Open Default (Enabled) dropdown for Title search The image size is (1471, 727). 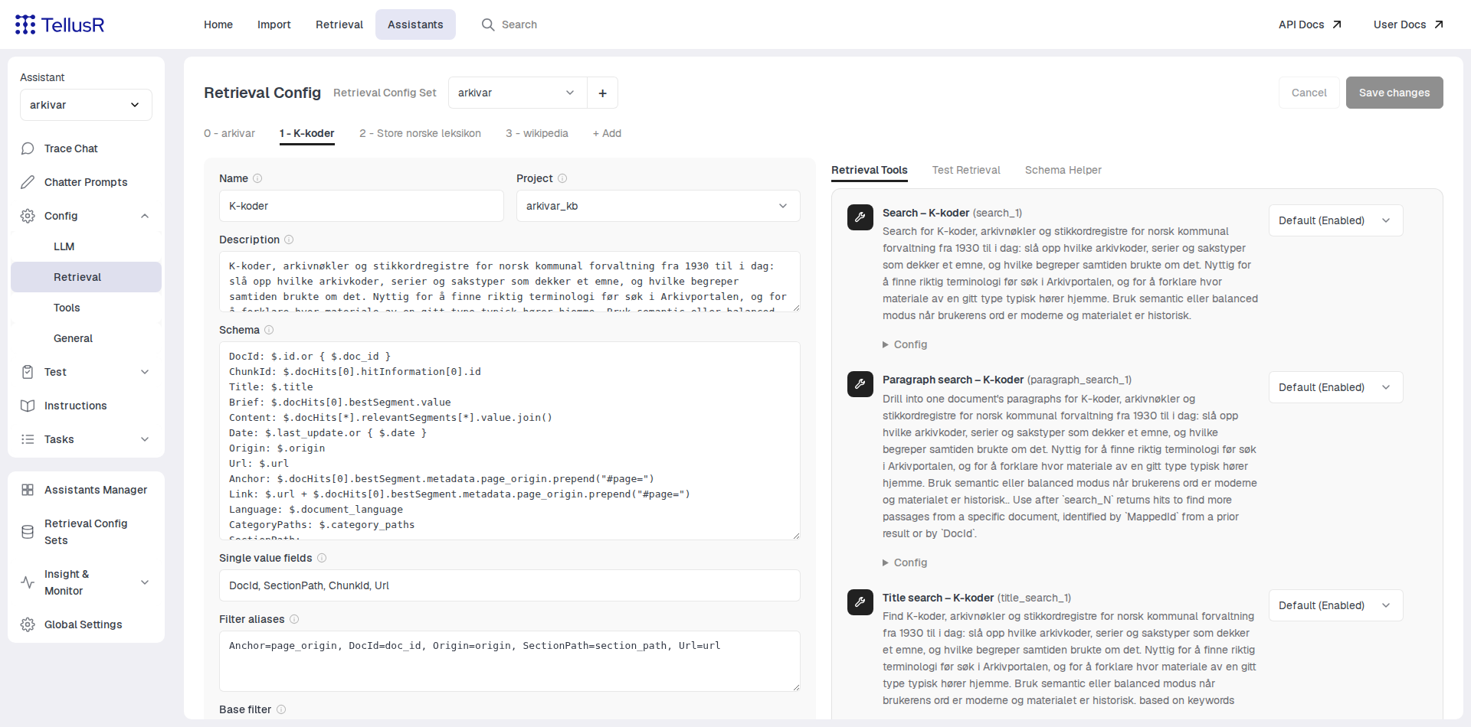point(1336,605)
